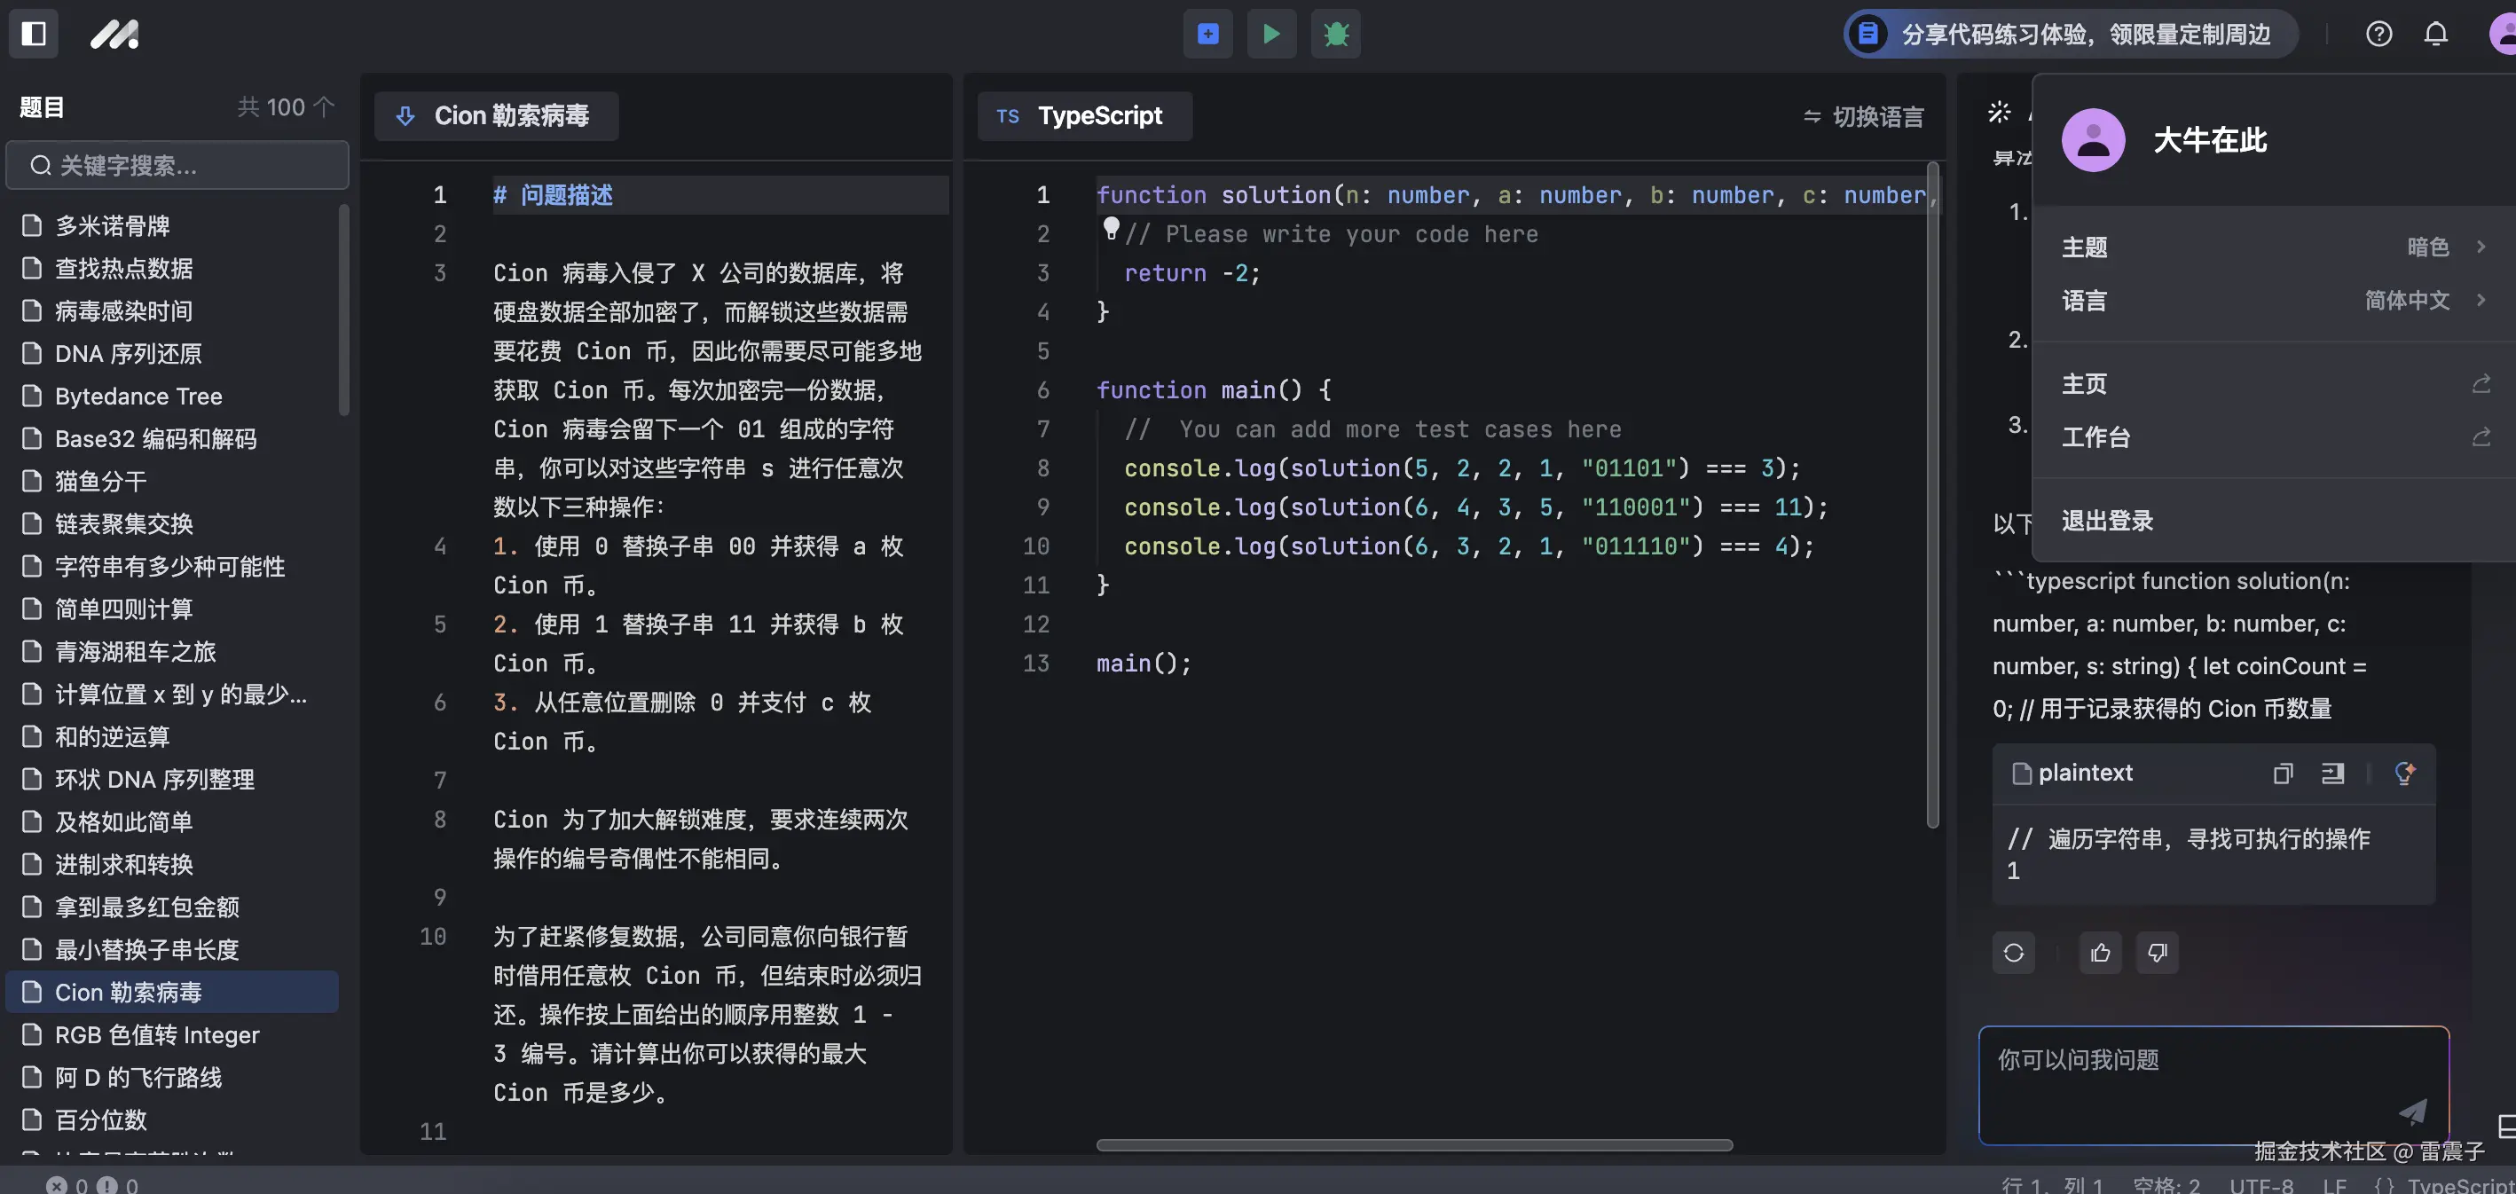2516x1194 pixels.
Task: Send a chat message with the send icon
Action: coord(2413,1112)
